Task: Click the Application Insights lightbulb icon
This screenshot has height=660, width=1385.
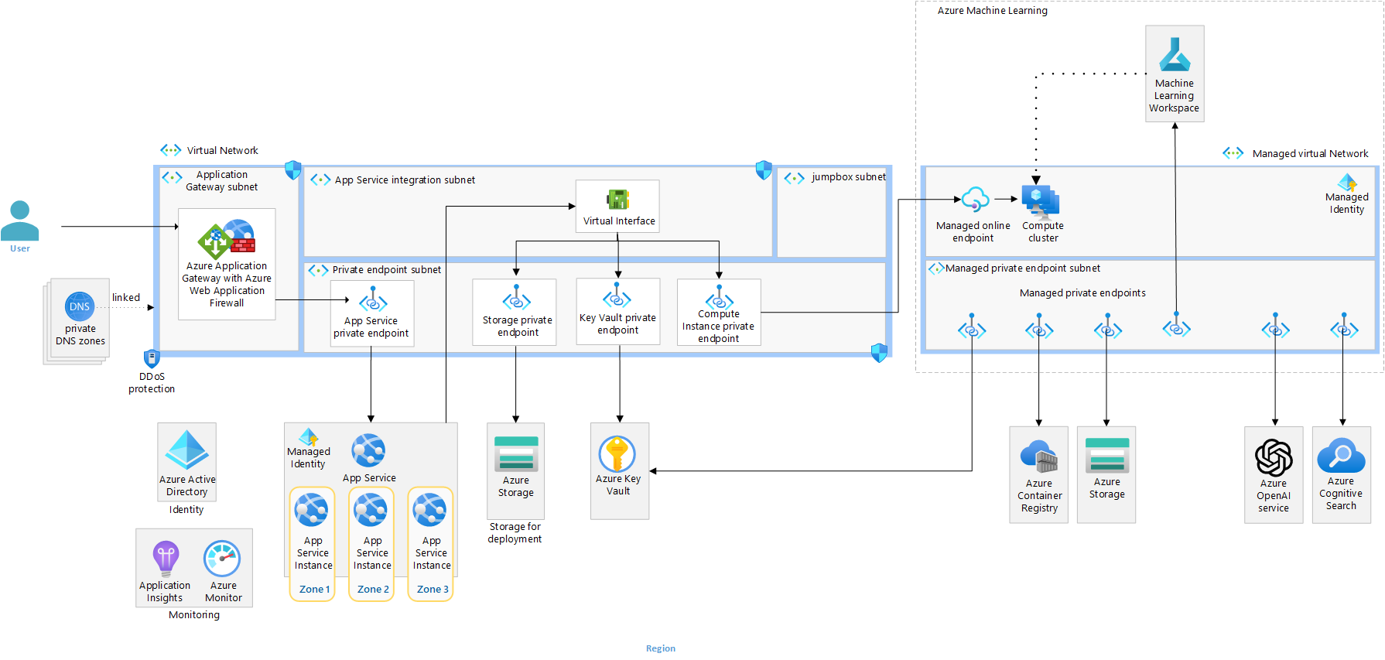Action: coord(166,559)
